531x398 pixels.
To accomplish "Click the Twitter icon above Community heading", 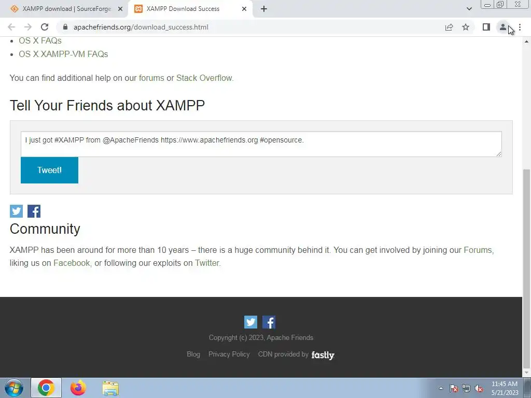I will [16, 211].
